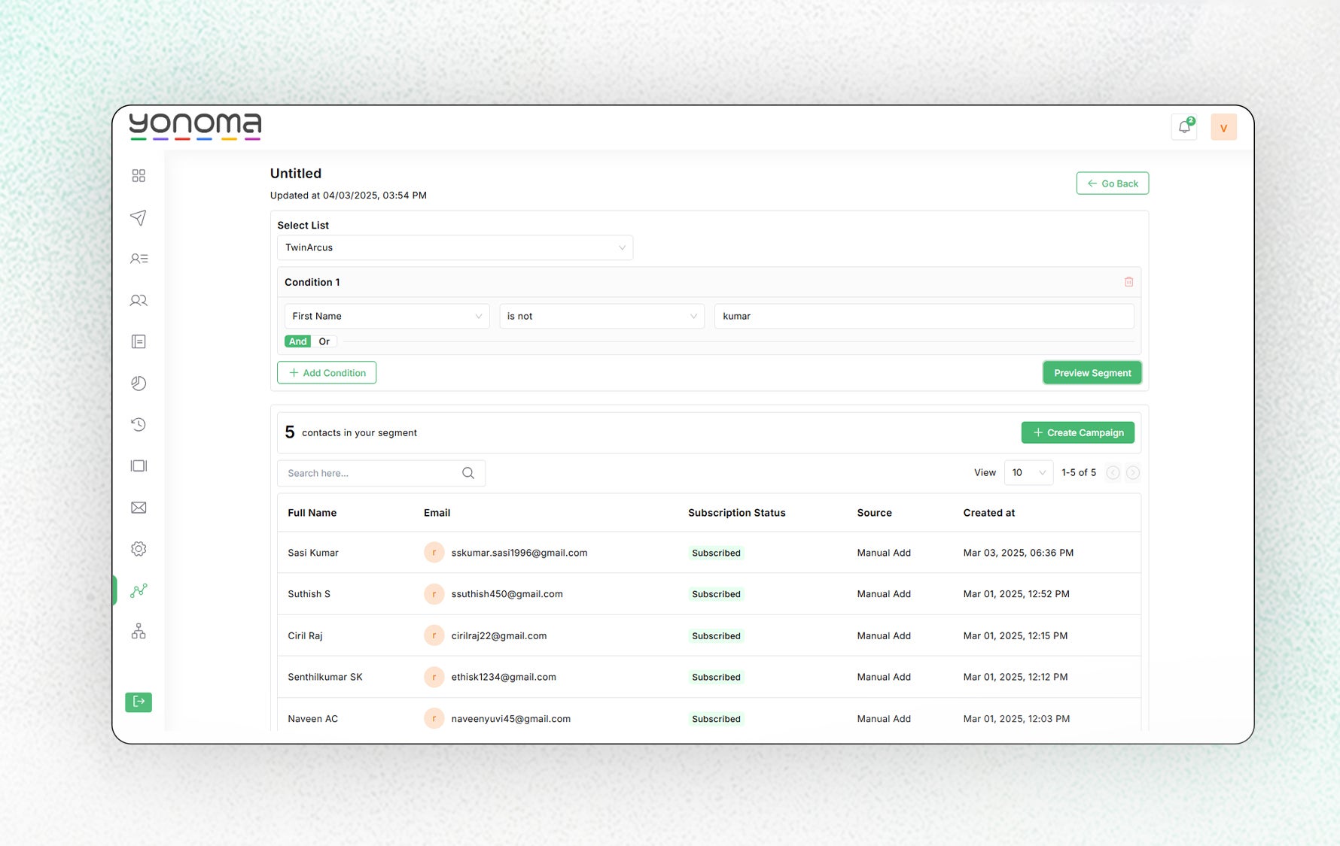Open the Select List dropdown showing TwinArcus
The image size is (1340, 846).
pyautogui.click(x=455, y=247)
